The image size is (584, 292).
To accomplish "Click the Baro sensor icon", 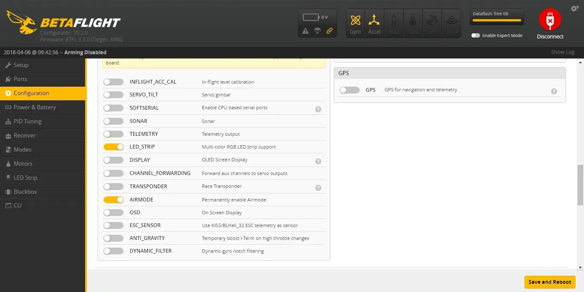I will tap(413, 24).
